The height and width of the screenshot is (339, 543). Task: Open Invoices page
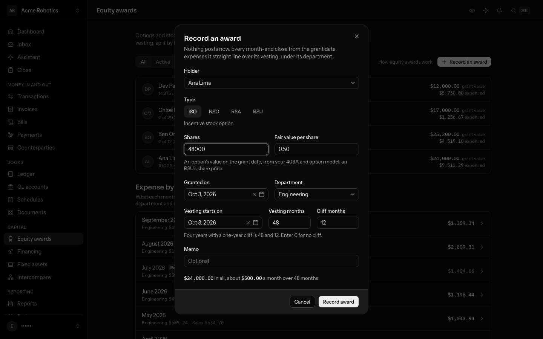coord(43,109)
